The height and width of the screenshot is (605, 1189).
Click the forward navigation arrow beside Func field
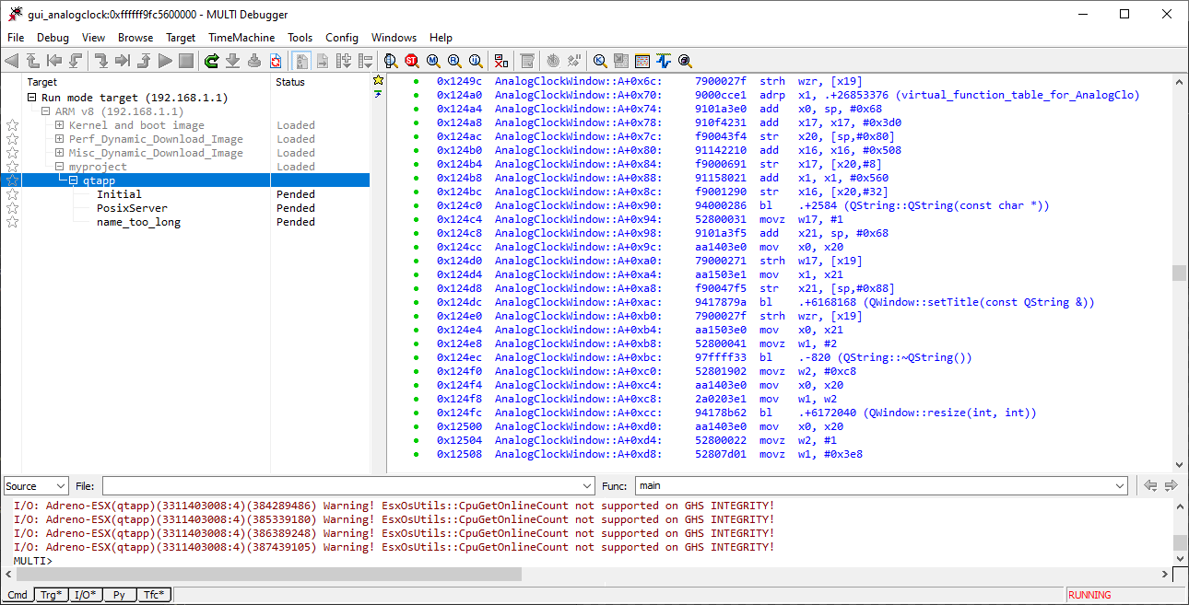[x=1171, y=485]
